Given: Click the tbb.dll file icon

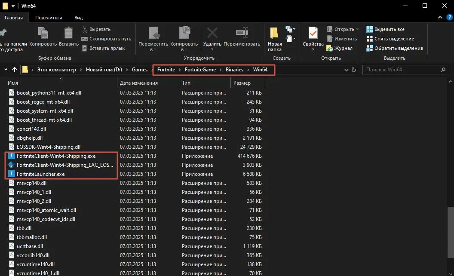Looking at the screenshot, I should pyautogui.click(x=11, y=228).
